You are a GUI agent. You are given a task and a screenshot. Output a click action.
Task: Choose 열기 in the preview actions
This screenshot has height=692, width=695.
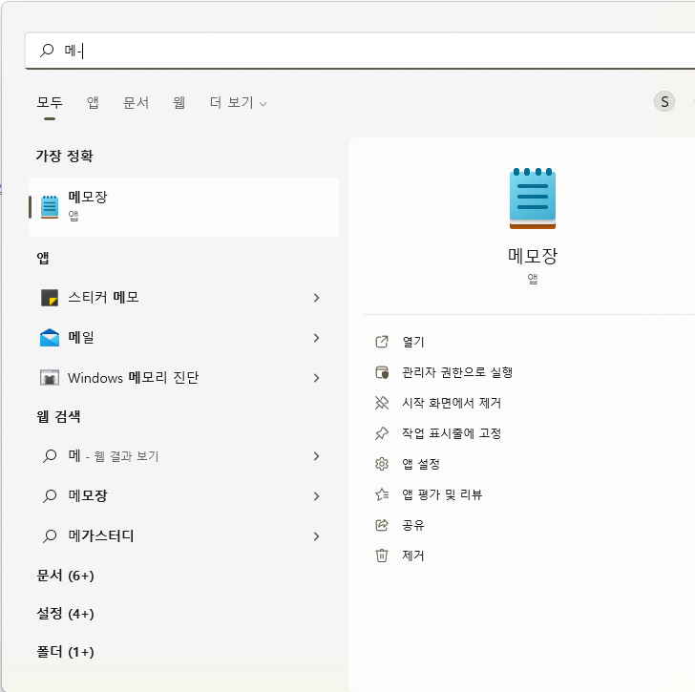pos(413,342)
